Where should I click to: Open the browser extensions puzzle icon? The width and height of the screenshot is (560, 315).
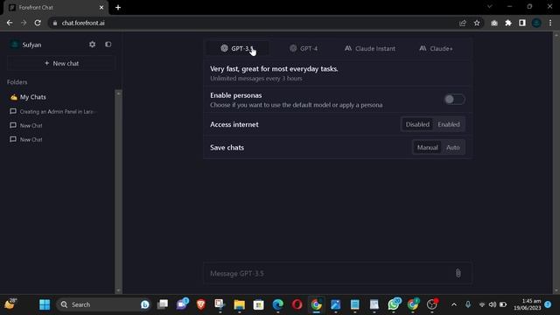click(508, 23)
